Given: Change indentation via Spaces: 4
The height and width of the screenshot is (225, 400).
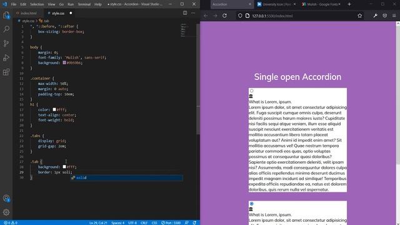Looking at the screenshot, I should (117, 222).
